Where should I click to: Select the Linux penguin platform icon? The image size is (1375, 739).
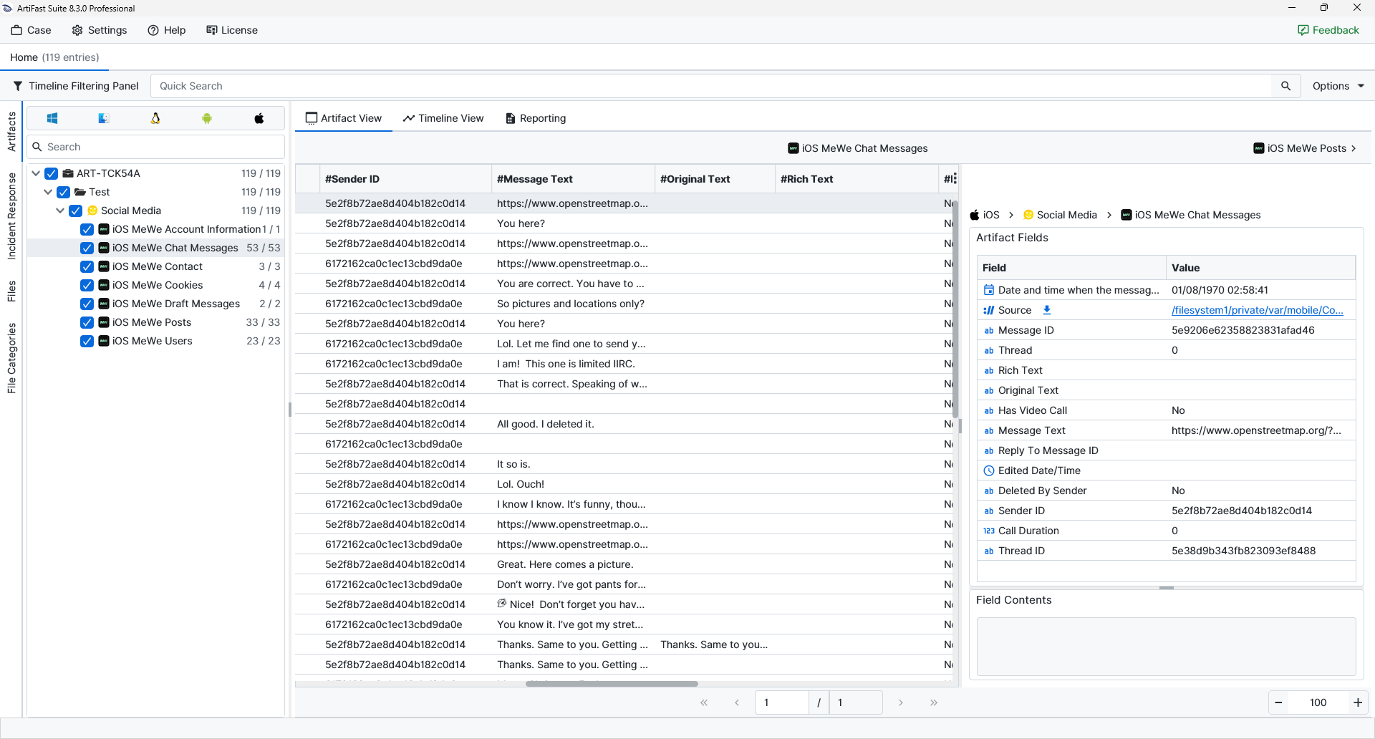[155, 118]
